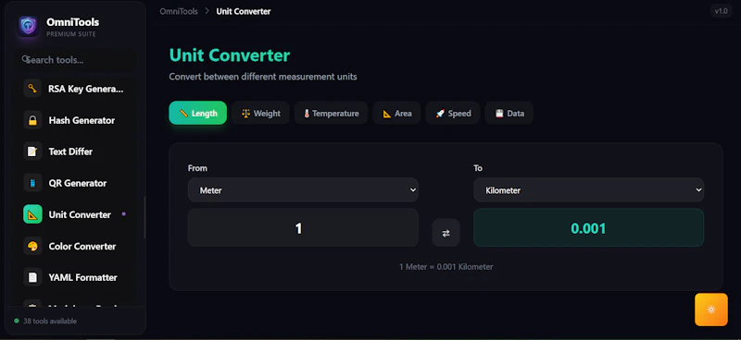Open the To unit dropdown (Kilometer)
Screen dimensions: 741x340
tap(589, 190)
